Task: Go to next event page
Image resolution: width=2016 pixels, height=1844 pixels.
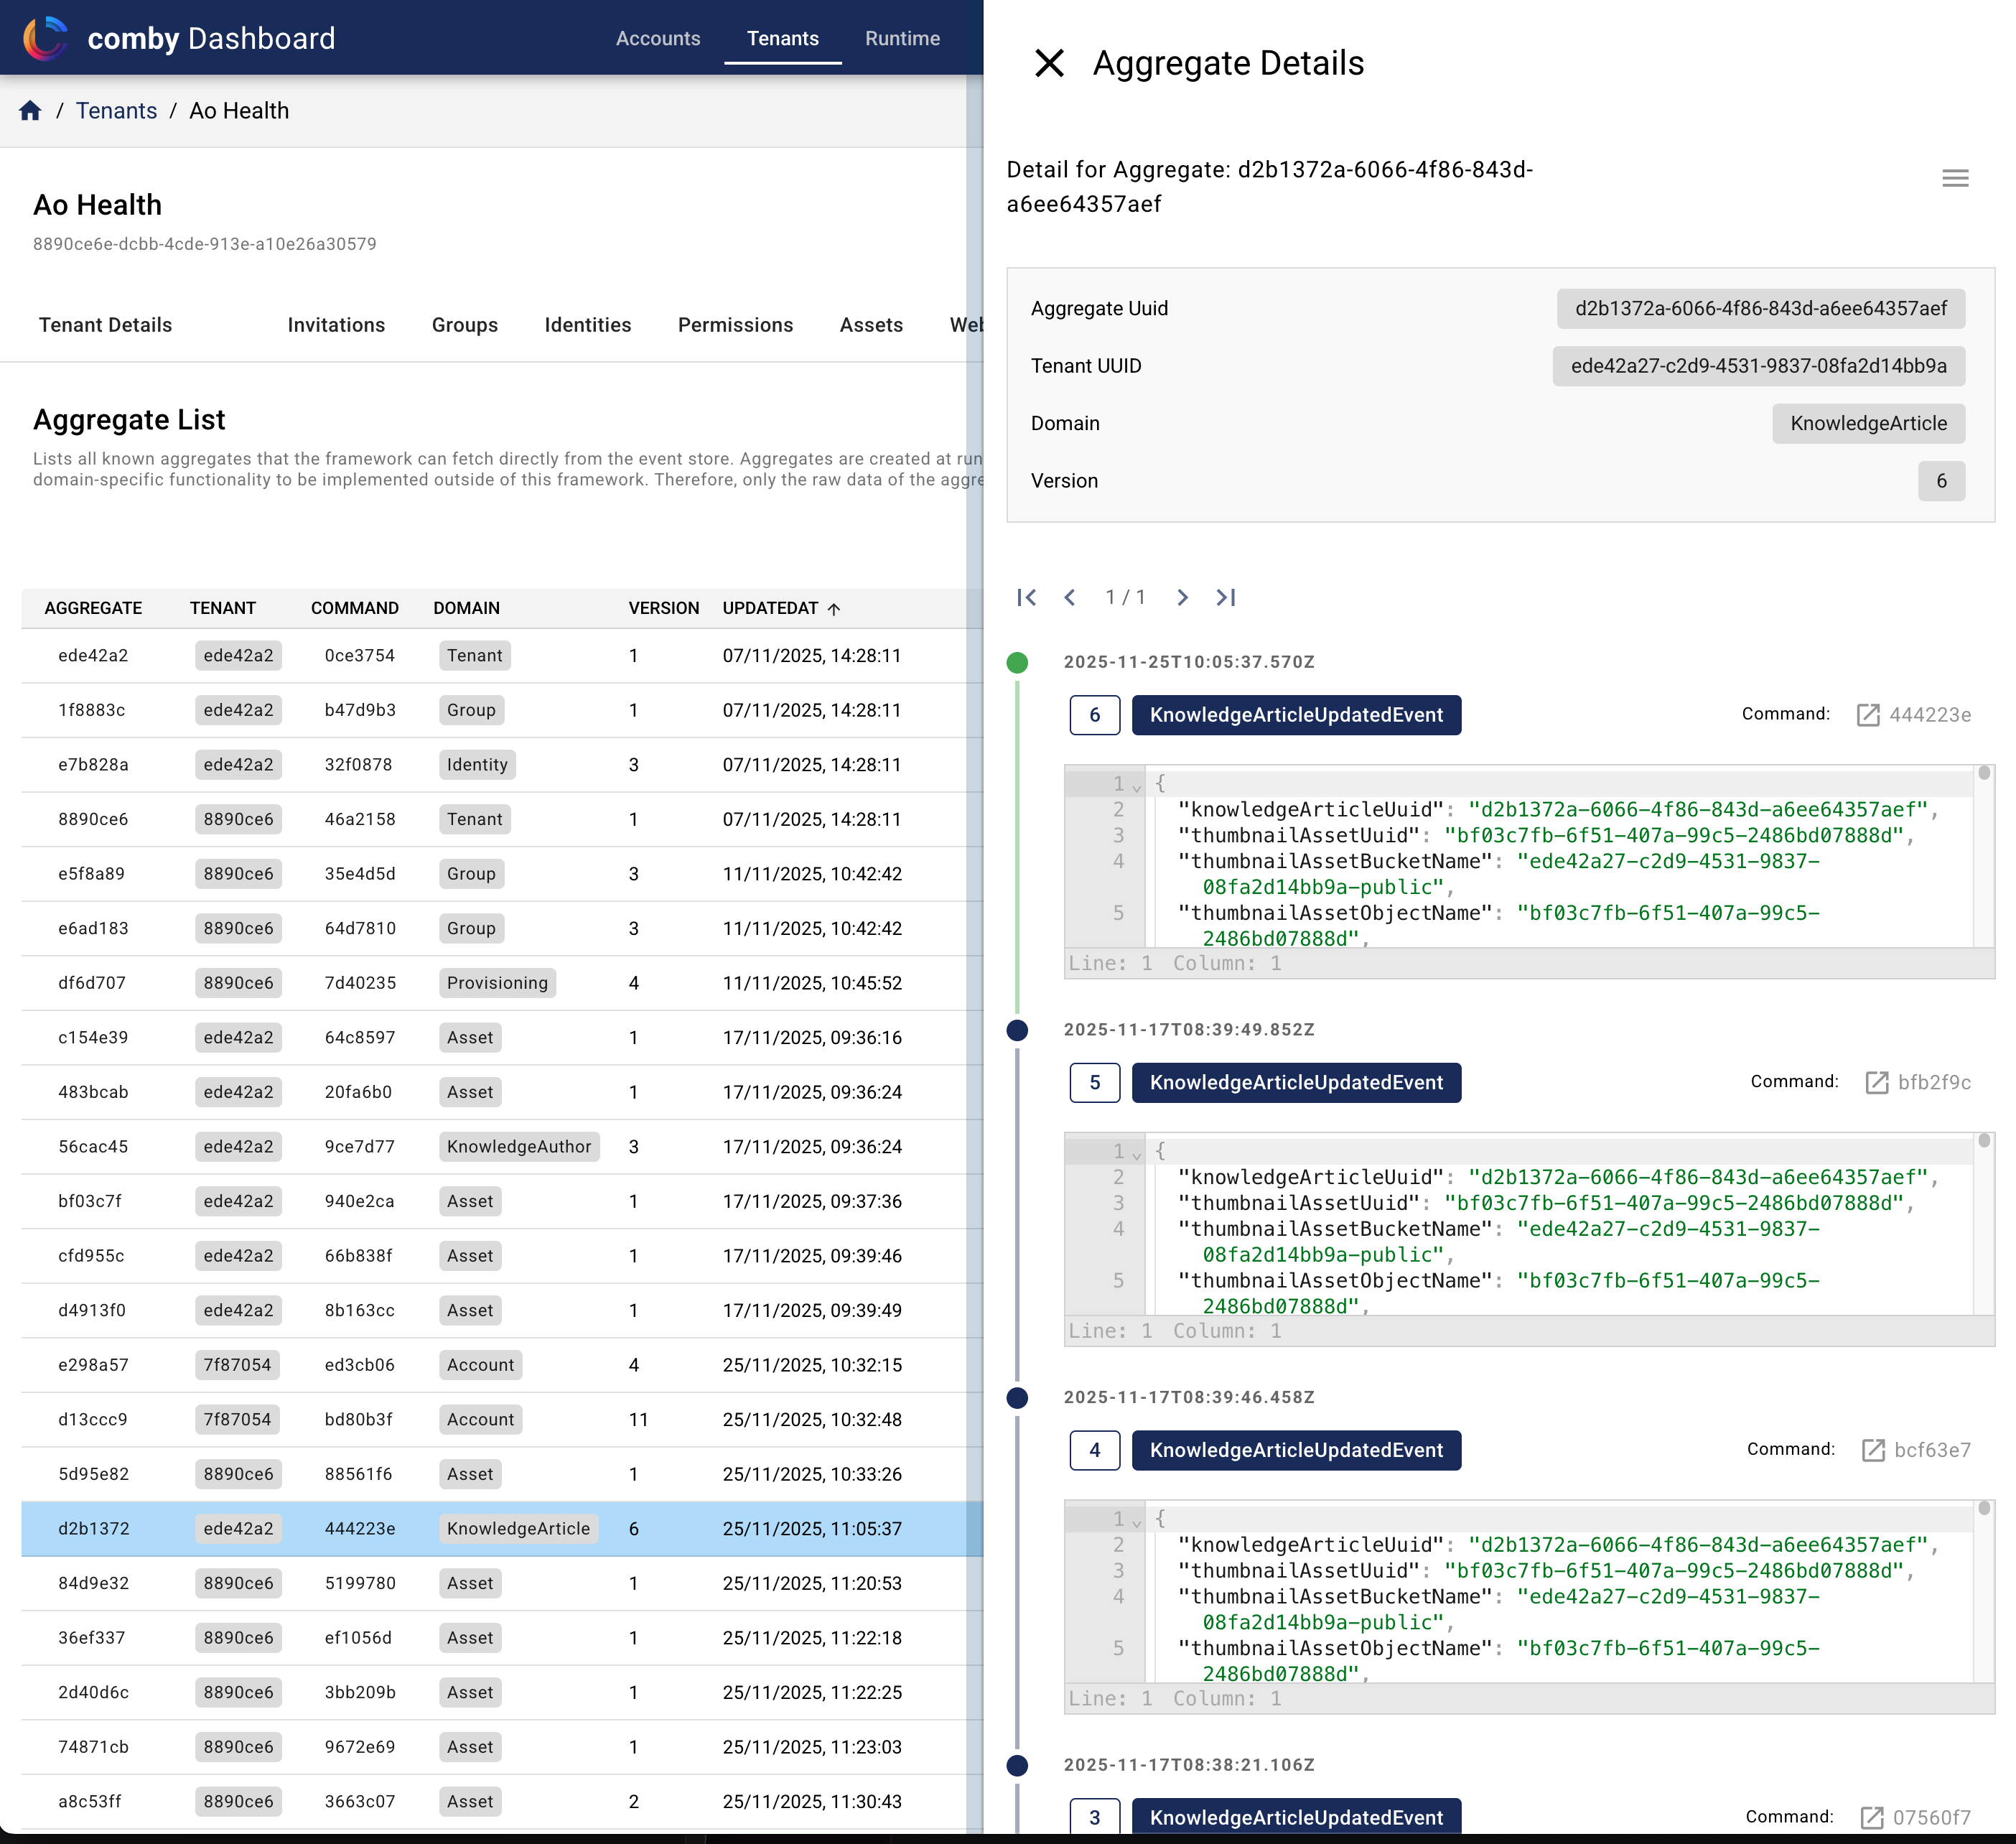Action: point(1183,597)
